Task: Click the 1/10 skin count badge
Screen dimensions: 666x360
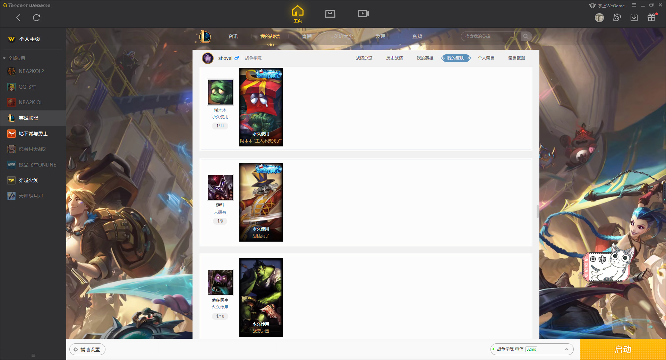Action: click(x=220, y=316)
